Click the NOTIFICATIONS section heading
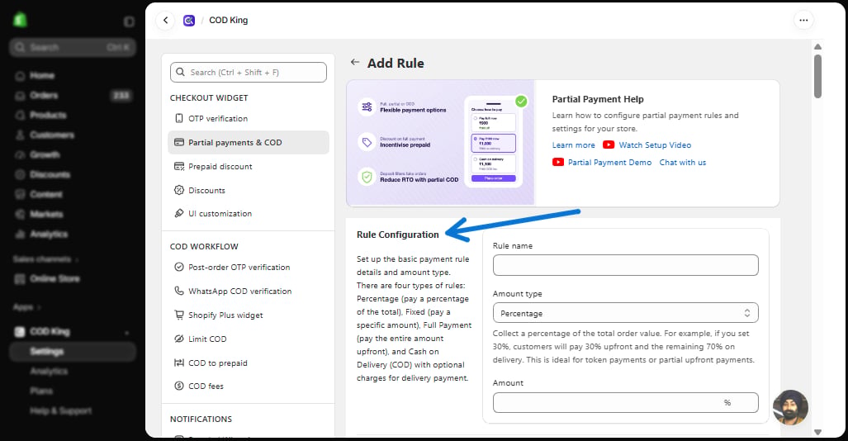 tap(201, 419)
